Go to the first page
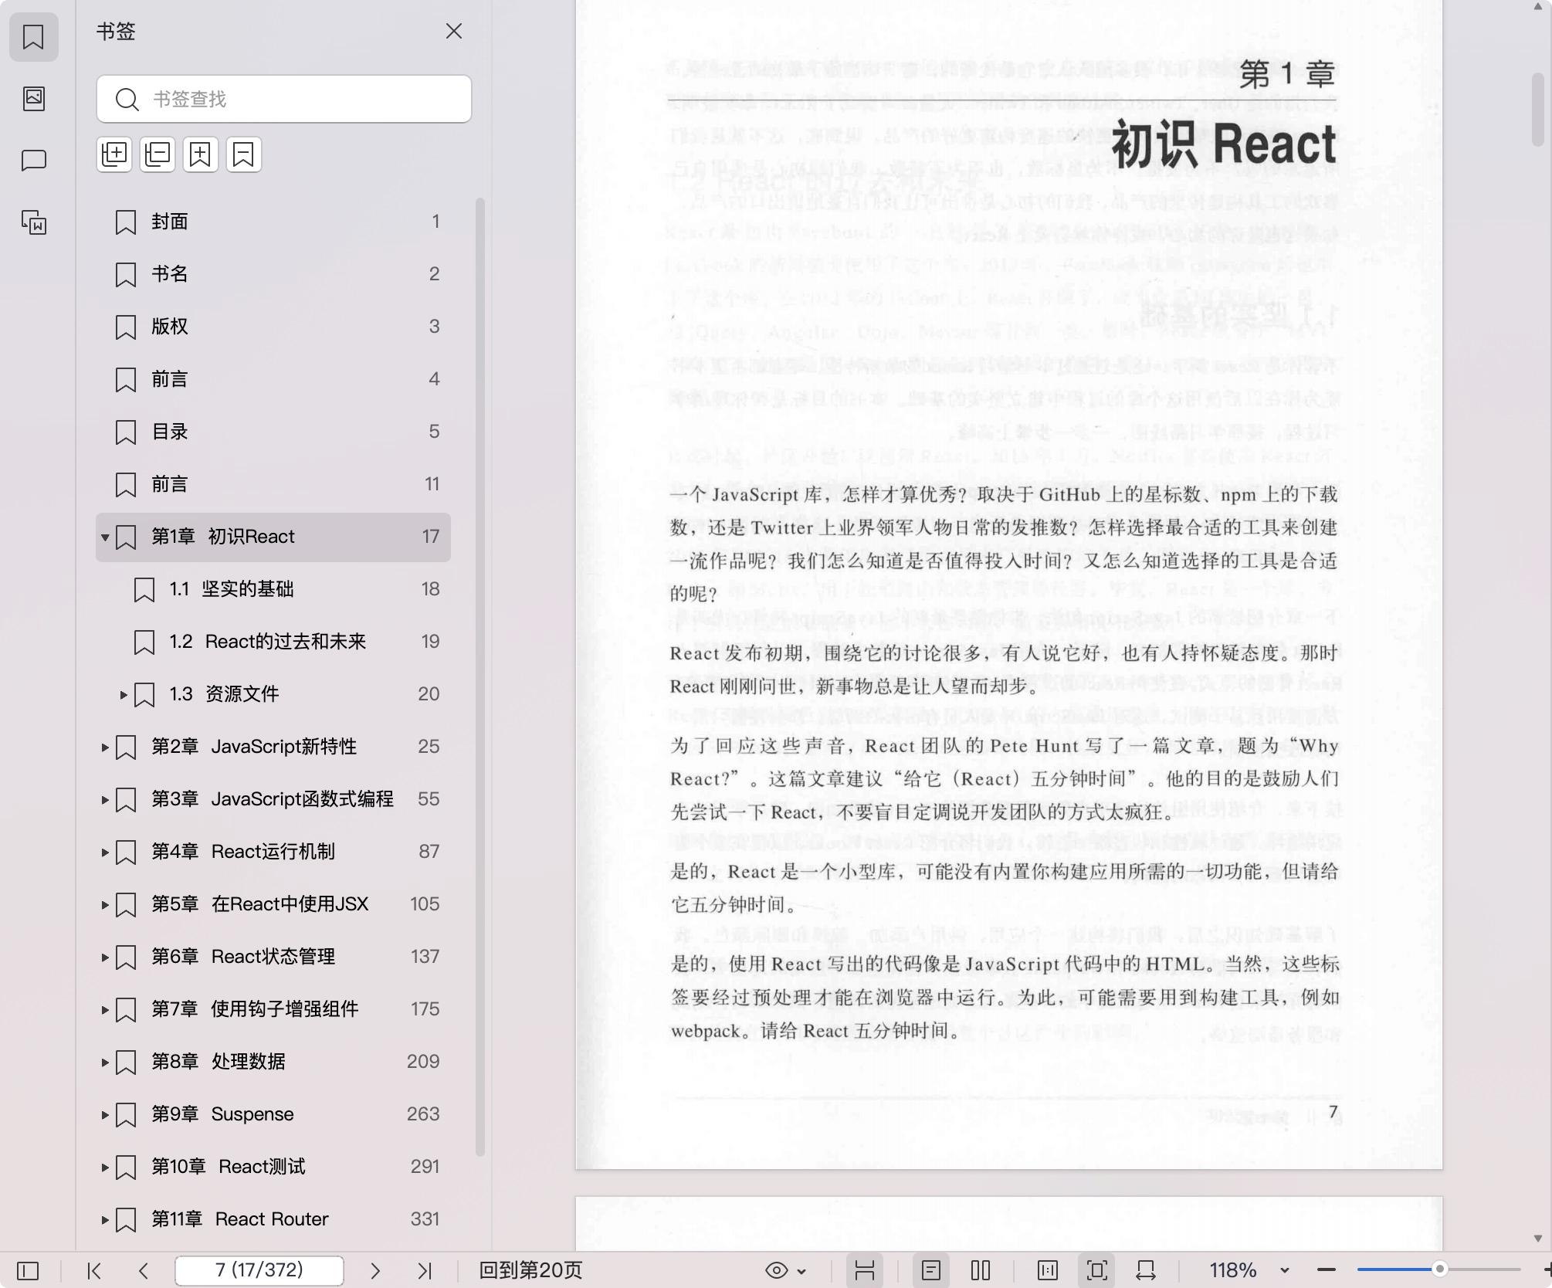The width and height of the screenshot is (1552, 1288). [x=94, y=1270]
